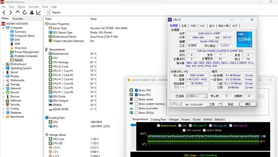
Task: Click the Database icon in tree
Action: point(8,113)
